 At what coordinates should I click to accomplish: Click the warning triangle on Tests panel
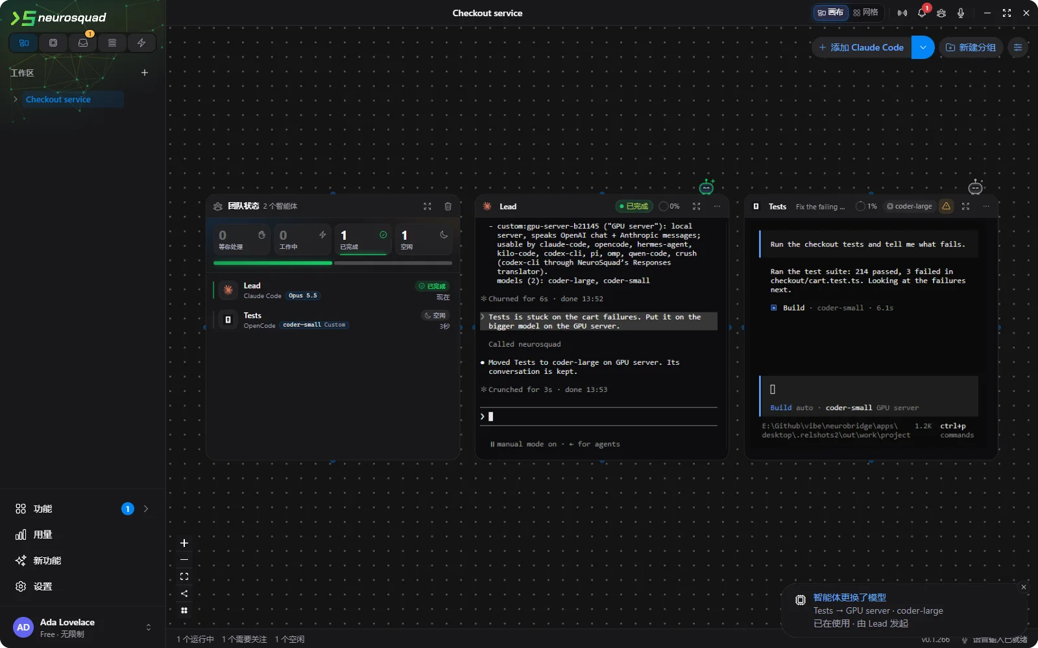pos(947,206)
